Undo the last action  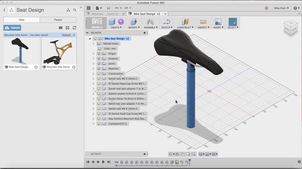point(117,8)
